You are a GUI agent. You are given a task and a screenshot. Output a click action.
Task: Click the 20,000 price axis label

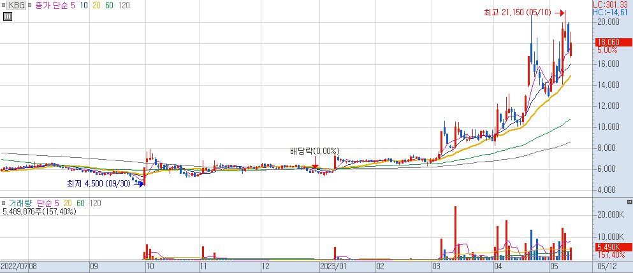point(608,22)
